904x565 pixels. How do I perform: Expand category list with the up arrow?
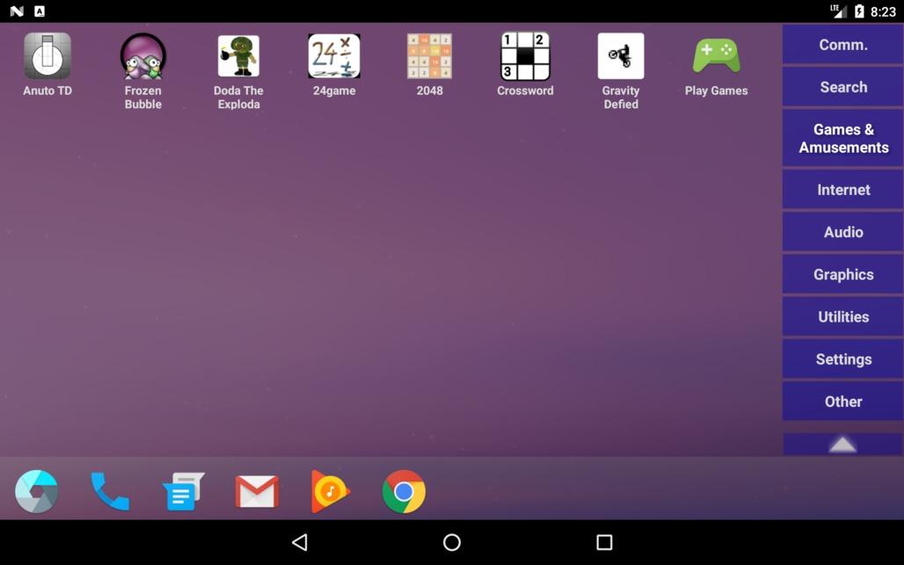click(x=842, y=445)
